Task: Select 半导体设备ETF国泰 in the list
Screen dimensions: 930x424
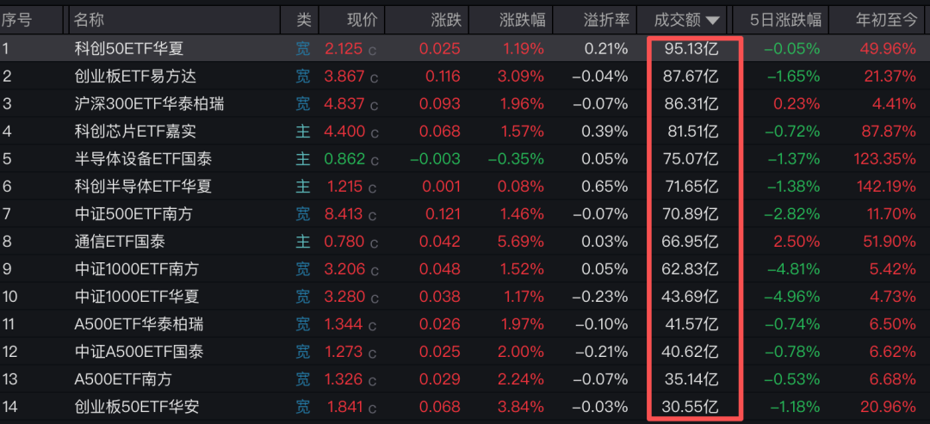Action: [x=143, y=159]
